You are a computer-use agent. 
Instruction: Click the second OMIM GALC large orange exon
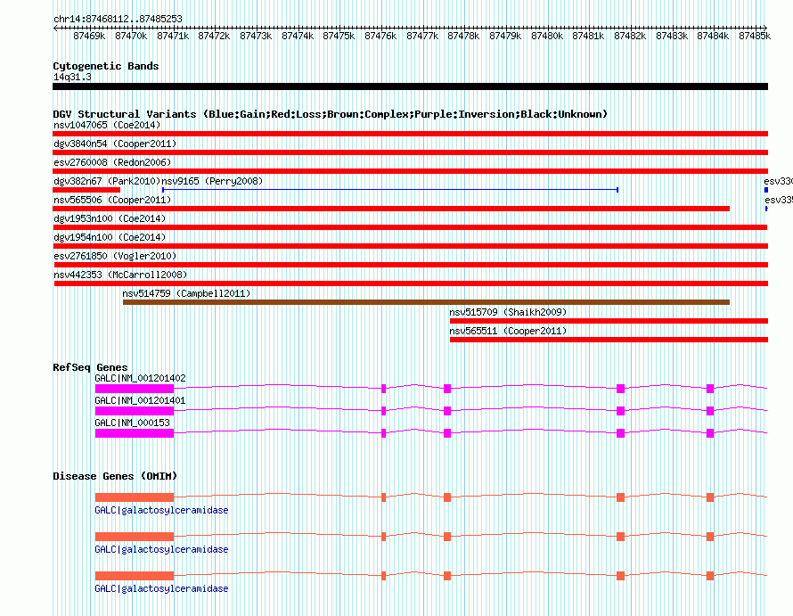pyautogui.click(x=135, y=537)
